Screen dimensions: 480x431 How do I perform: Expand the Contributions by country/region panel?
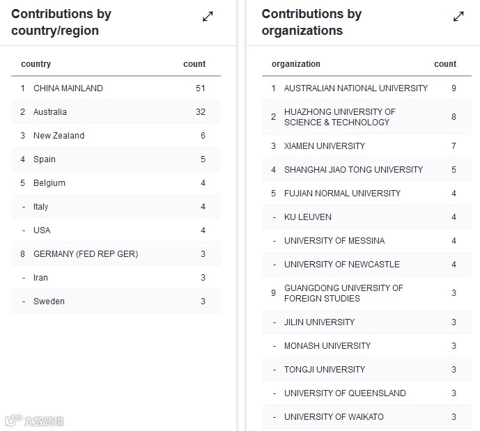click(x=208, y=17)
